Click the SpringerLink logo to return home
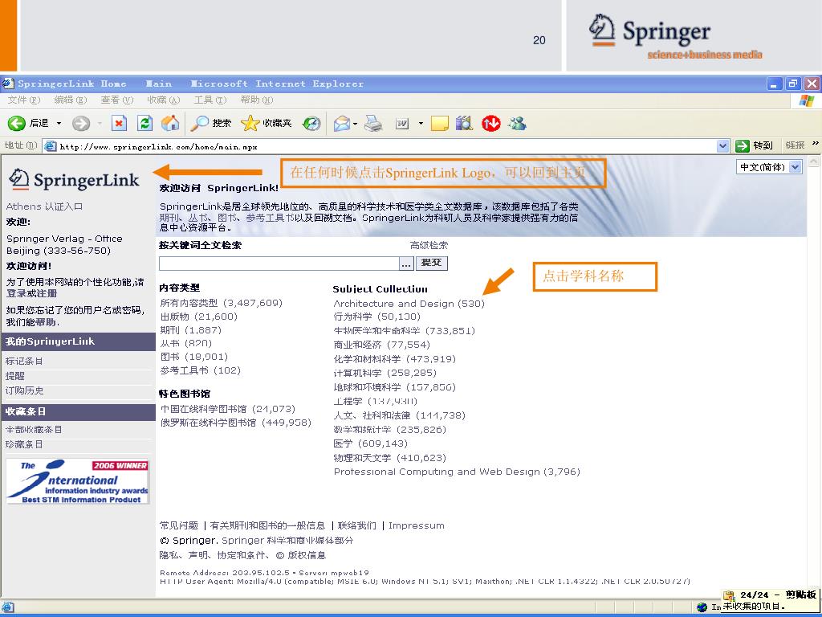The width and height of the screenshot is (822, 617). 74,180
